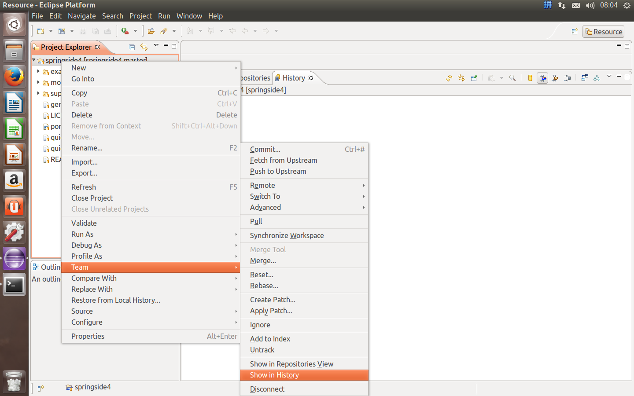The height and width of the screenshot is (396, 634).
Task: Open System Settings from the launcher
Action: click(x=14, y=233)
